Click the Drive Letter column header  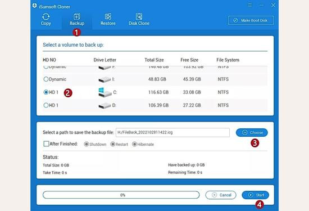coord(105,60)
